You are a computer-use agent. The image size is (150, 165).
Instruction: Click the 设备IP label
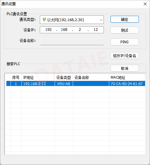[x=30, y=30]
